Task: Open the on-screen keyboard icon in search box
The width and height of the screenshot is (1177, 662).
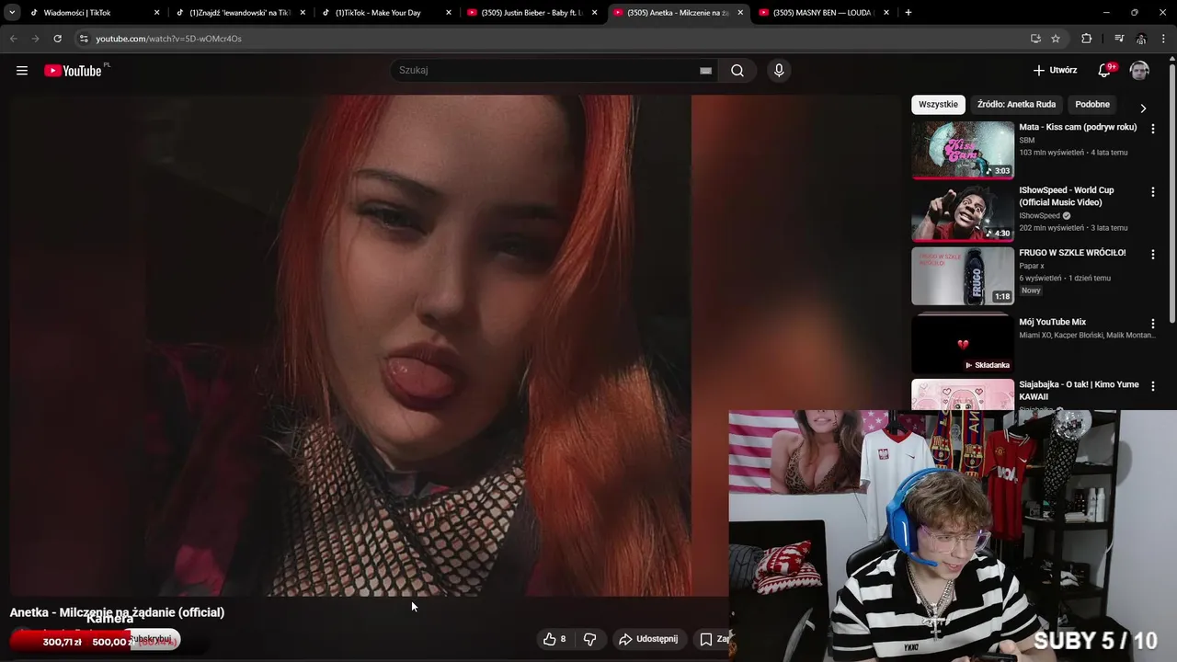Action: point(705,71)
